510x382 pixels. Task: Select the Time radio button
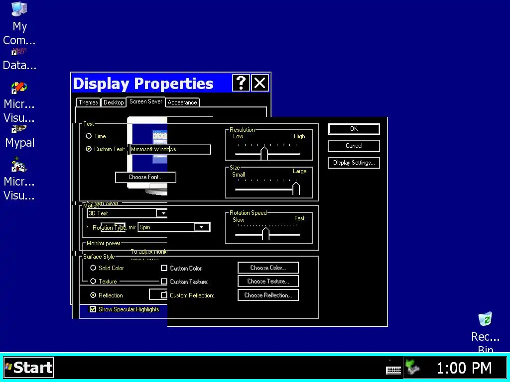click(x=89, y=136)
